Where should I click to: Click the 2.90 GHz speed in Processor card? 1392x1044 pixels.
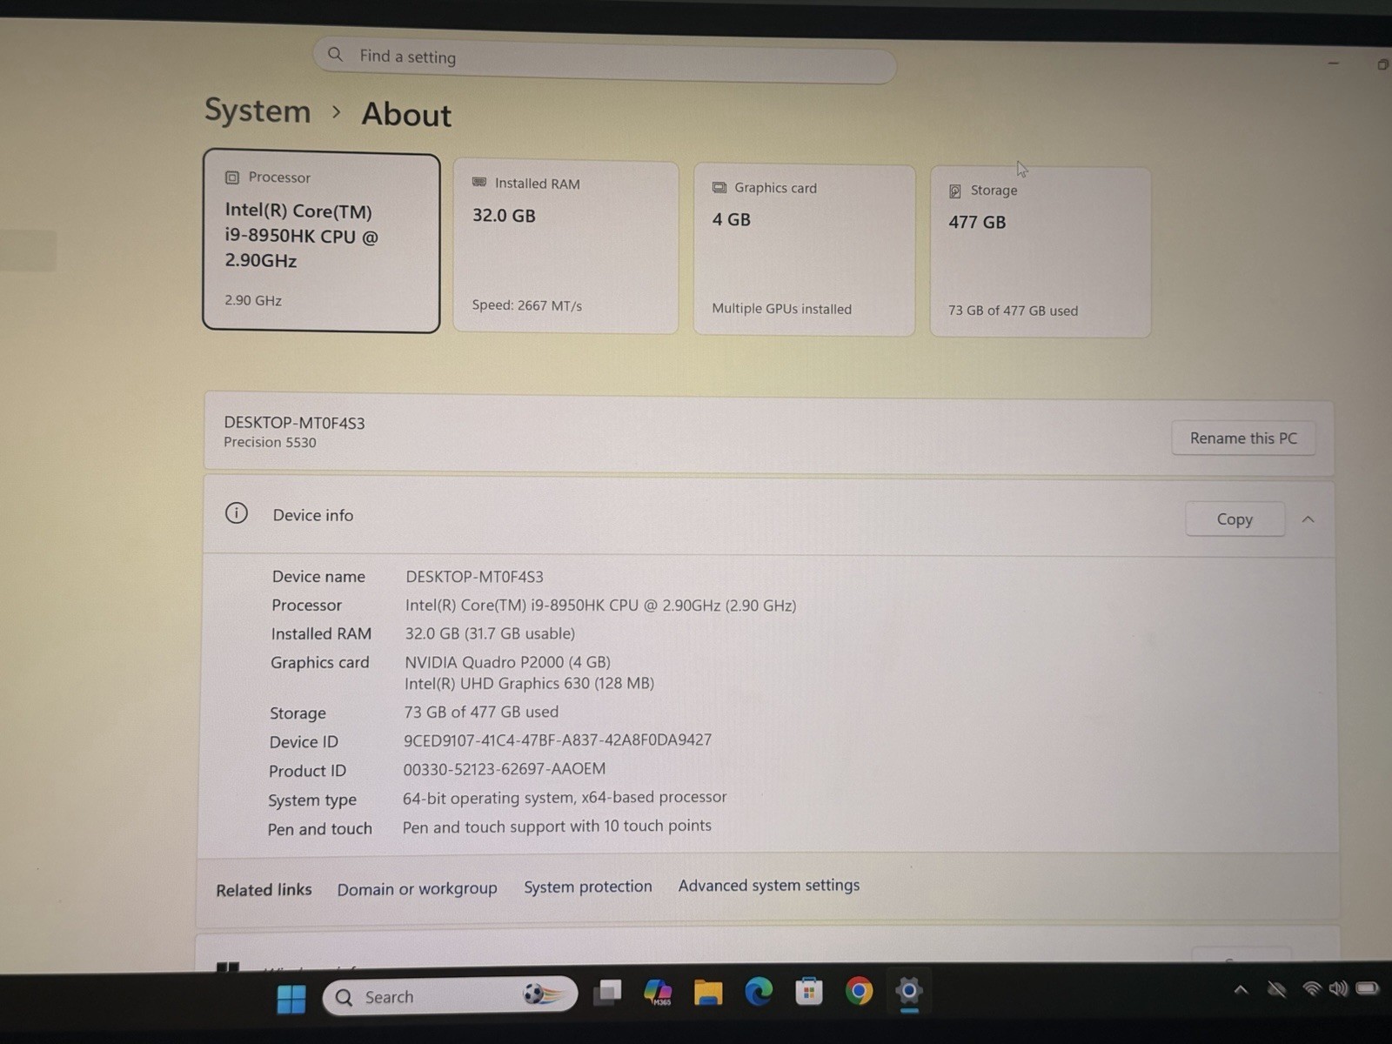pos(253,300)
